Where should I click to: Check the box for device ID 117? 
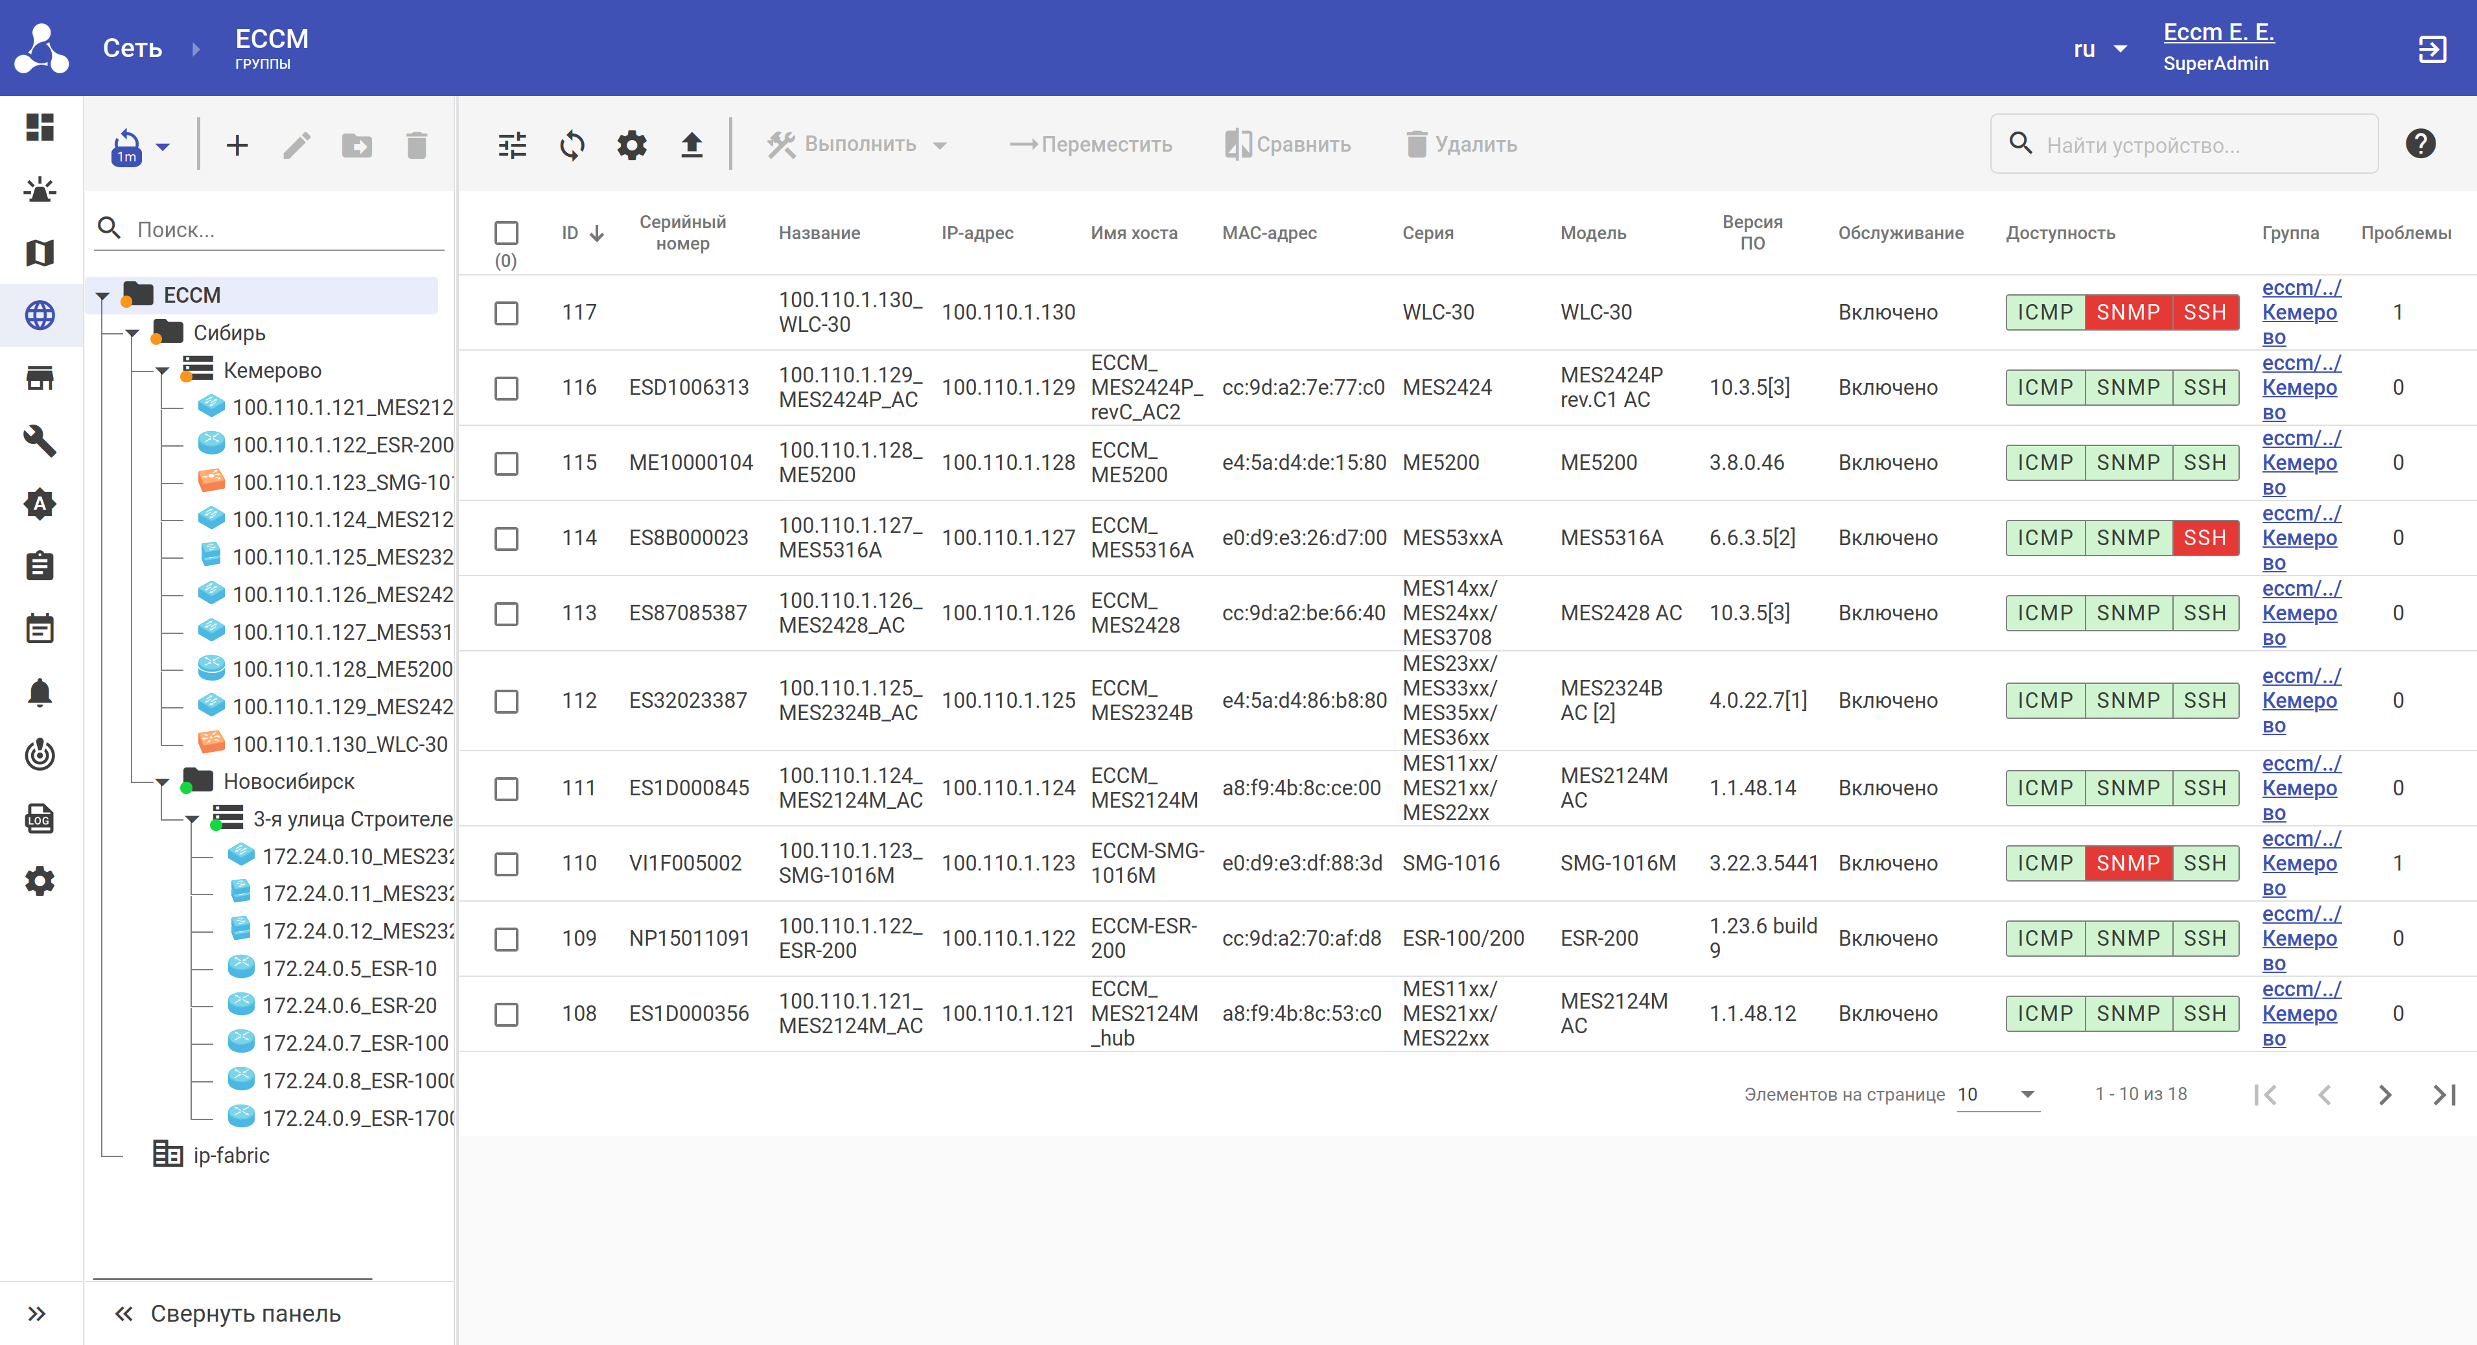coord(506,314)
